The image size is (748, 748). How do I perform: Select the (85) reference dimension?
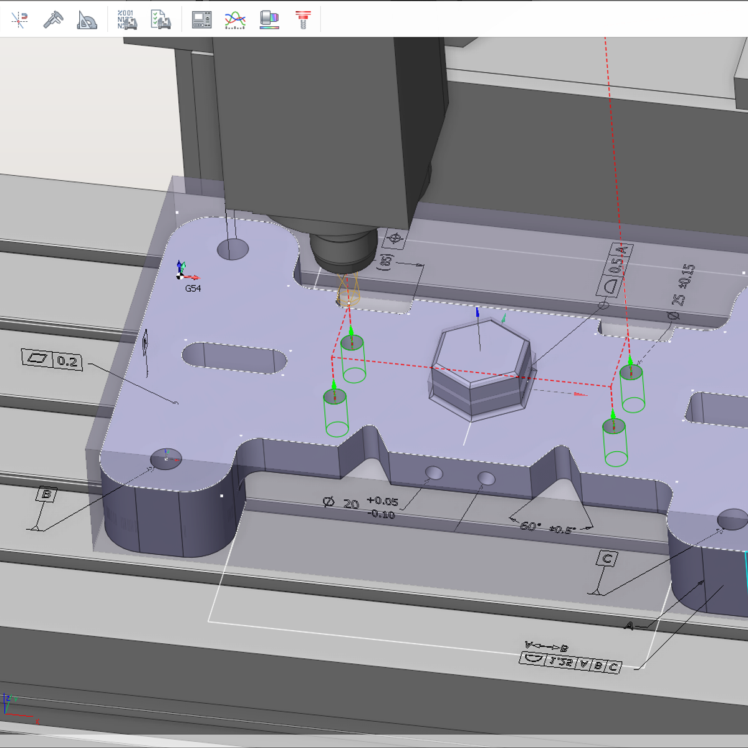point(386,261)
